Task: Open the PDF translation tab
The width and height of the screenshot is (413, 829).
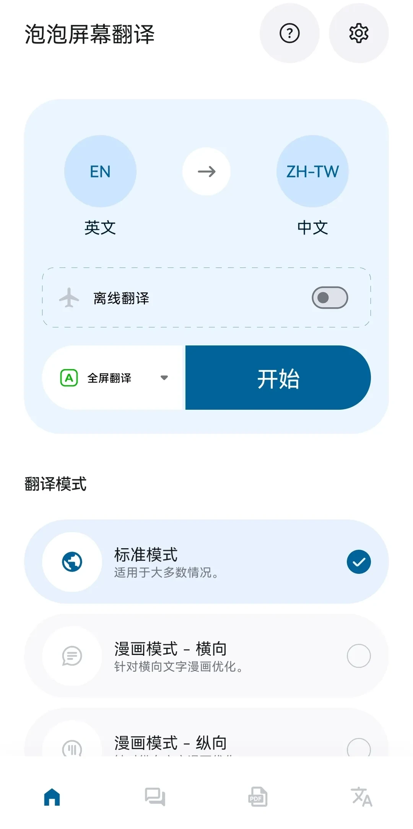Action: click(x=258, y=797)
